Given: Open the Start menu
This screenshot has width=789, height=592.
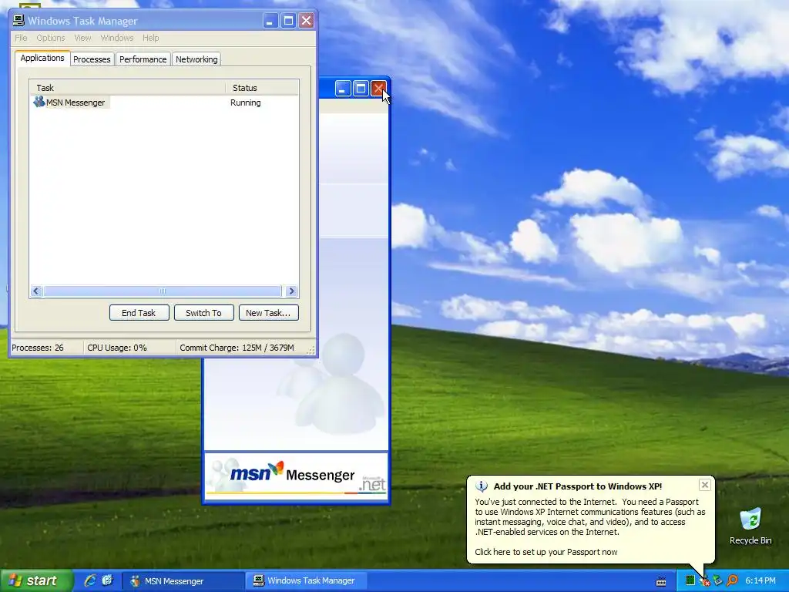Looking at the screenshot, I should (36, 580).
